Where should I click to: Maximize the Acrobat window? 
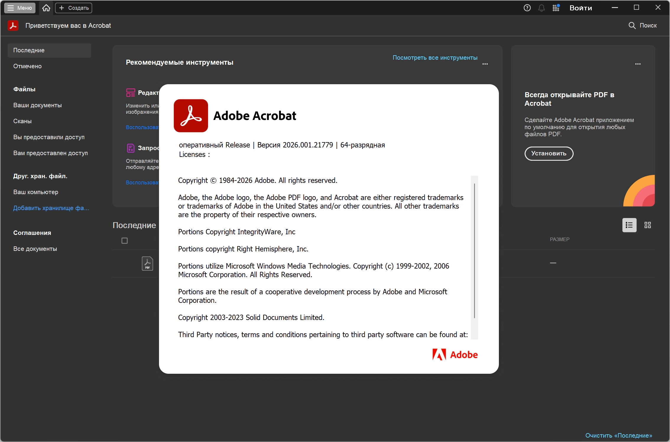pyautogui.click(x=636, y=8)
